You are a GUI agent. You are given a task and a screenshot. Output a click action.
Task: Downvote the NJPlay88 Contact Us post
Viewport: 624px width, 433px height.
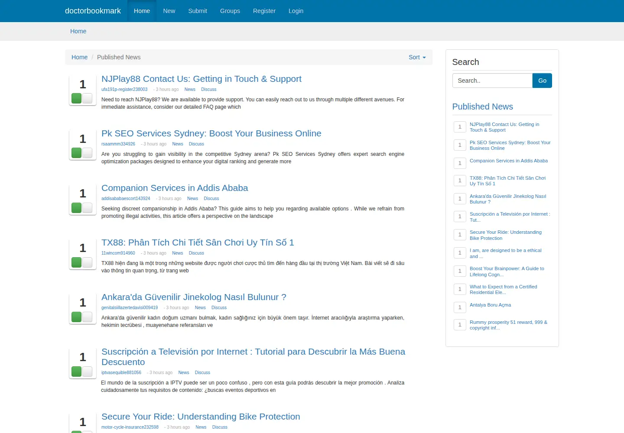pos(87,98)
